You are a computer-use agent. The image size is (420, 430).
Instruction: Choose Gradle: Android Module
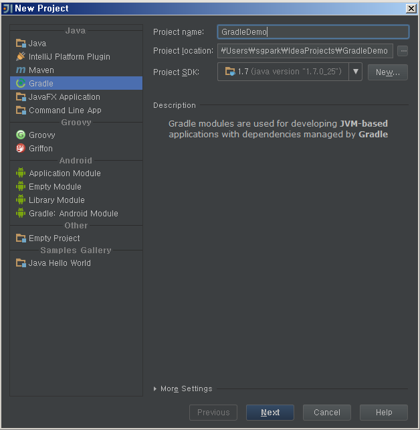click(76, 213)
